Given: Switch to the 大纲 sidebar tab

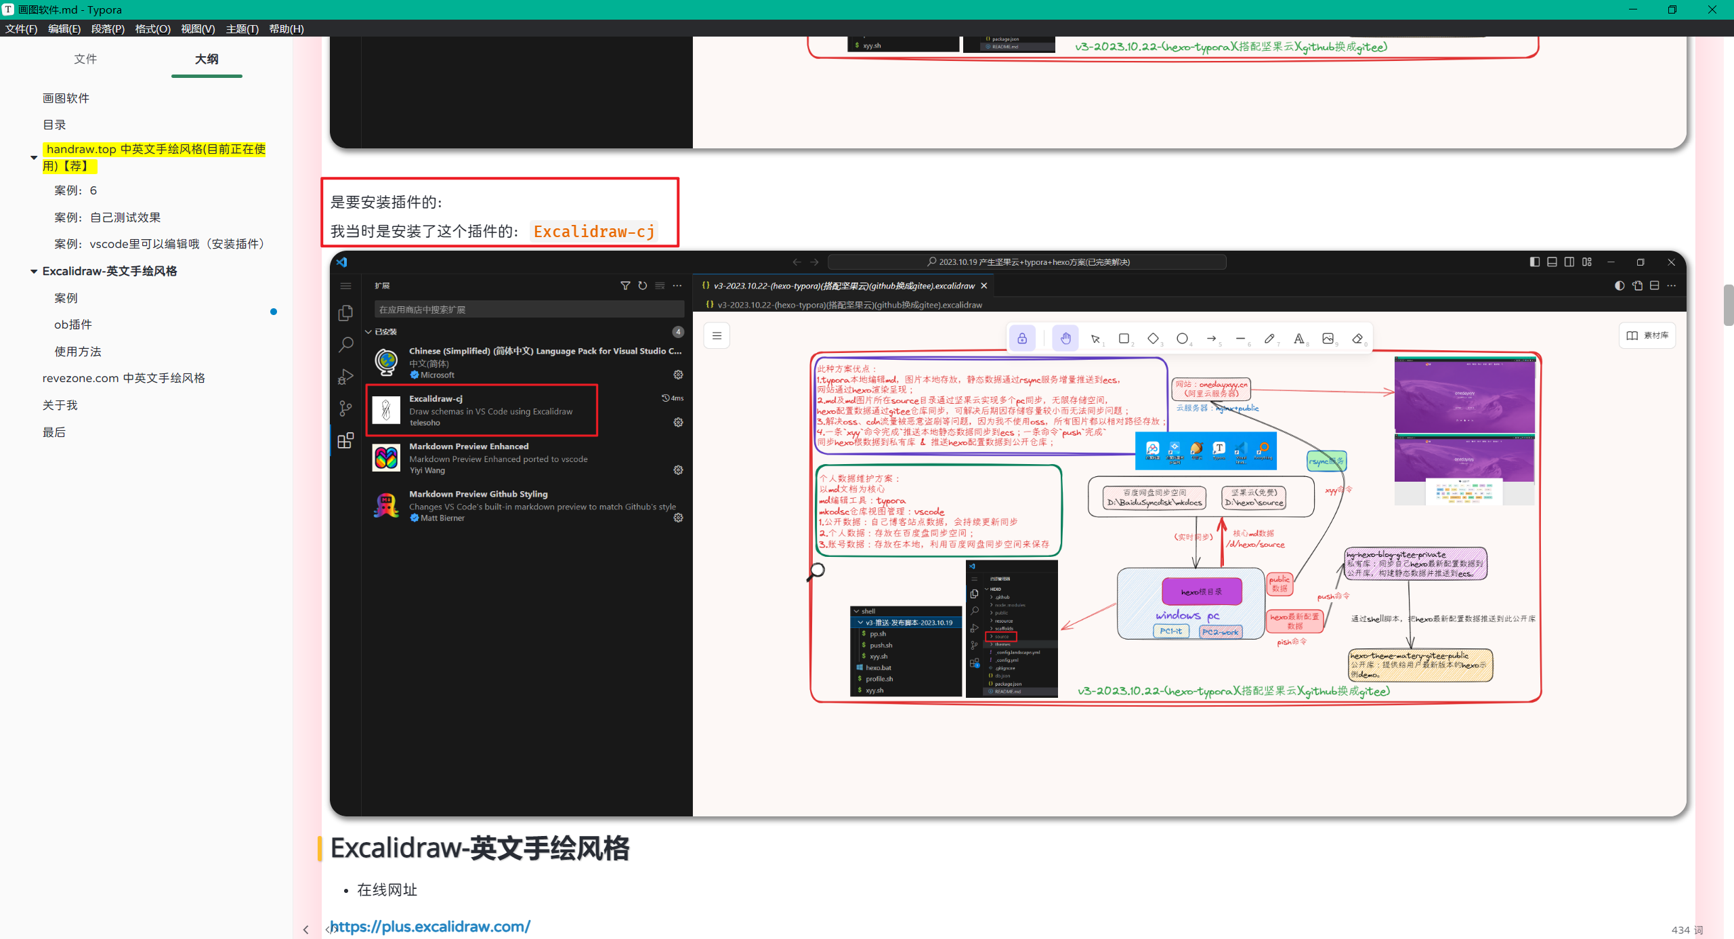Looking at the screenshot, I should (207, 59).
